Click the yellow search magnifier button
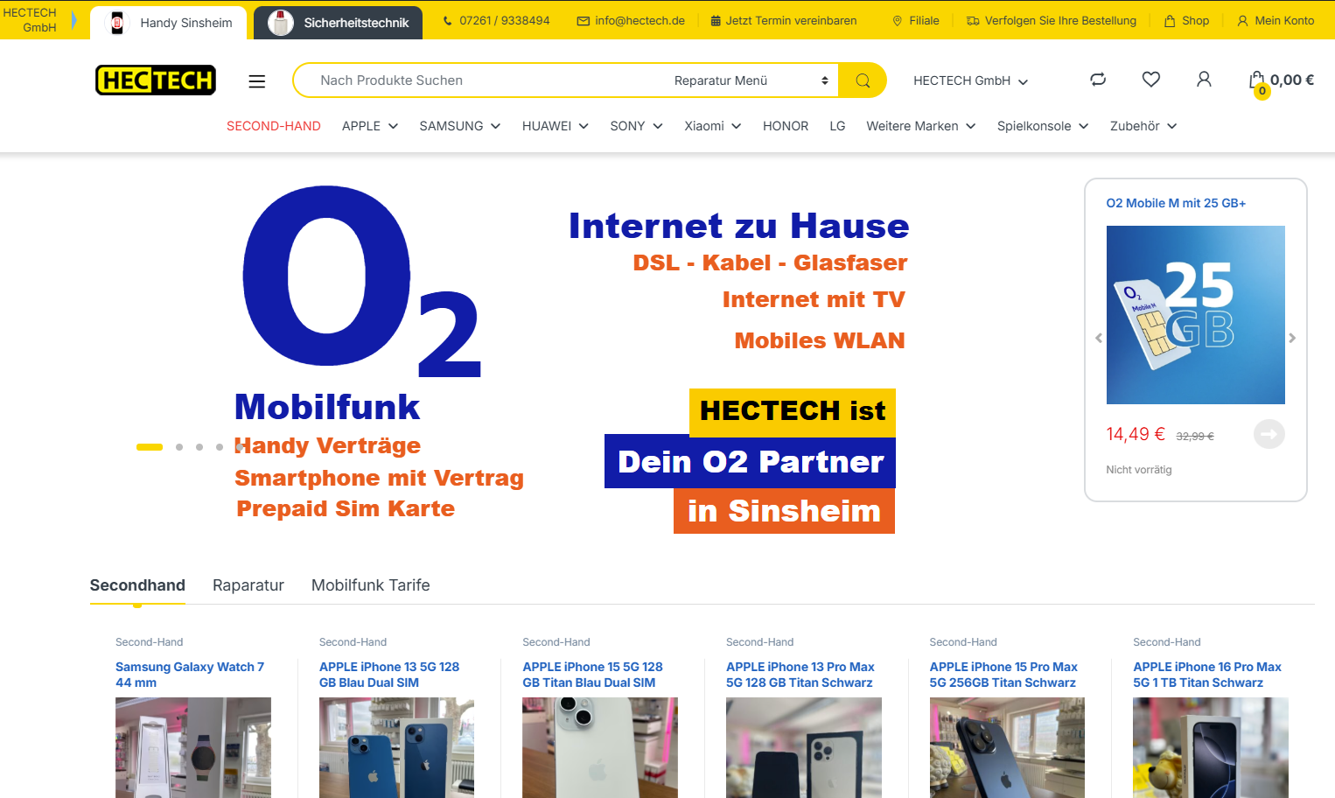Image resolution: width=1335 pixels, height=798 pixels. 863,80
